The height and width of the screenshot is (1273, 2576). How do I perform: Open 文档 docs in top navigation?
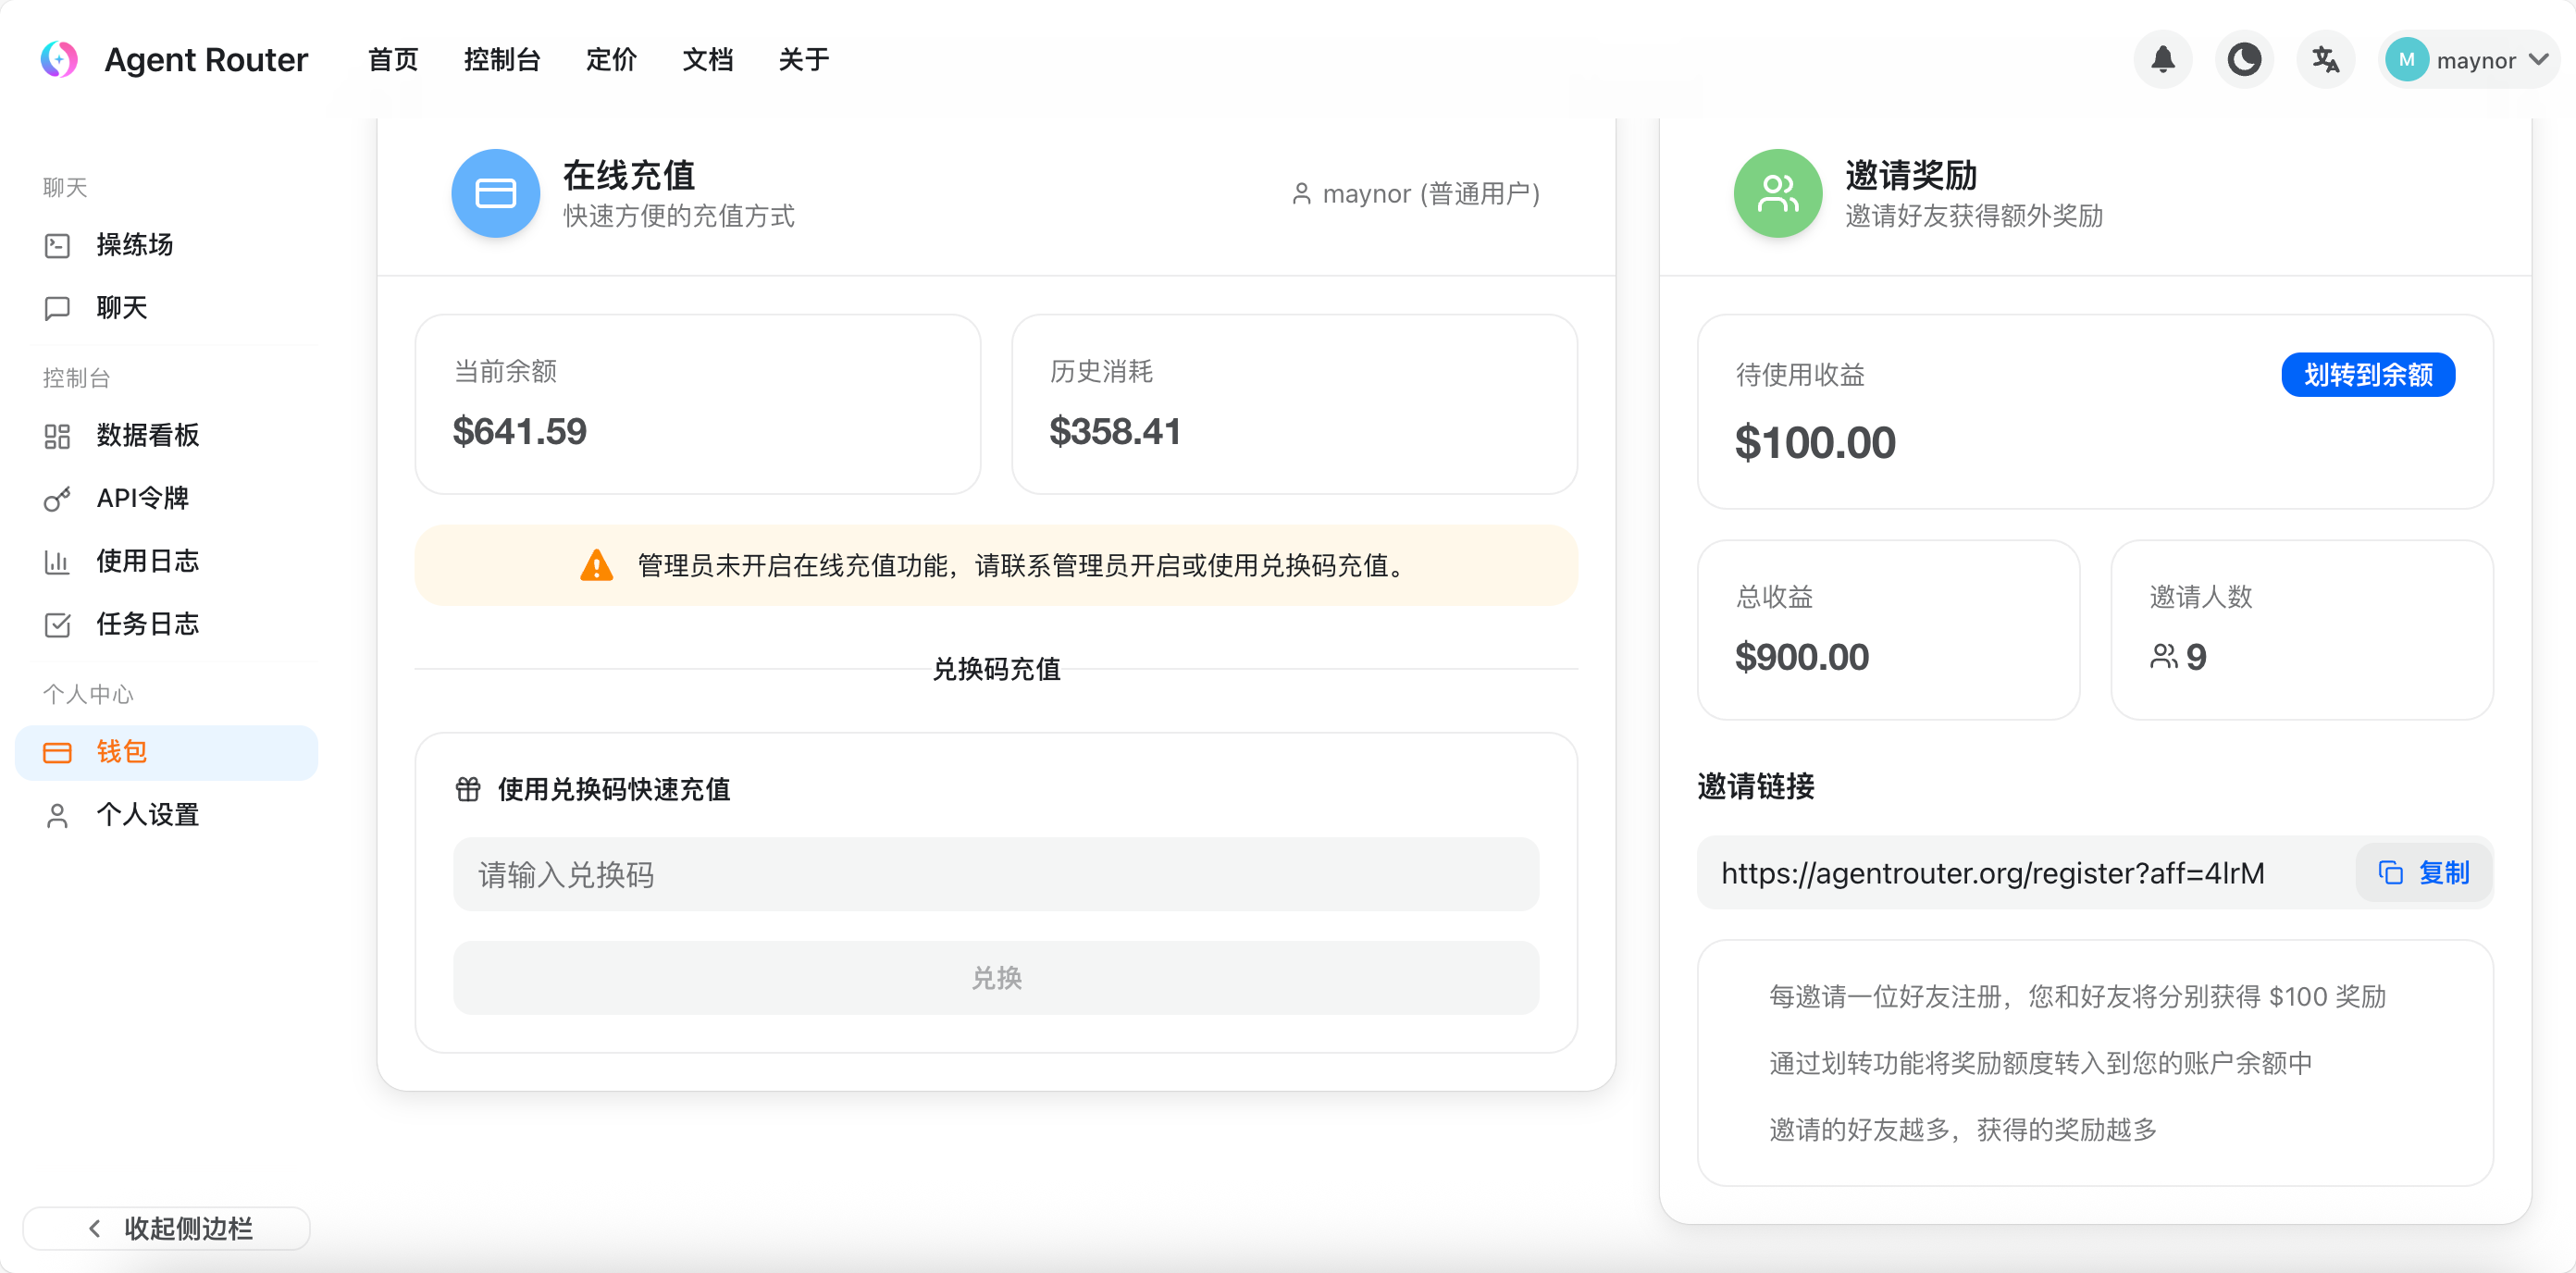(707, 60)
